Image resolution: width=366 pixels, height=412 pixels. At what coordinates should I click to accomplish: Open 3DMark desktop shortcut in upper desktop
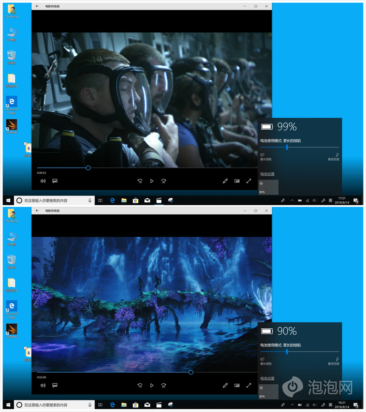pyautogui.click(x=11, y=126)
